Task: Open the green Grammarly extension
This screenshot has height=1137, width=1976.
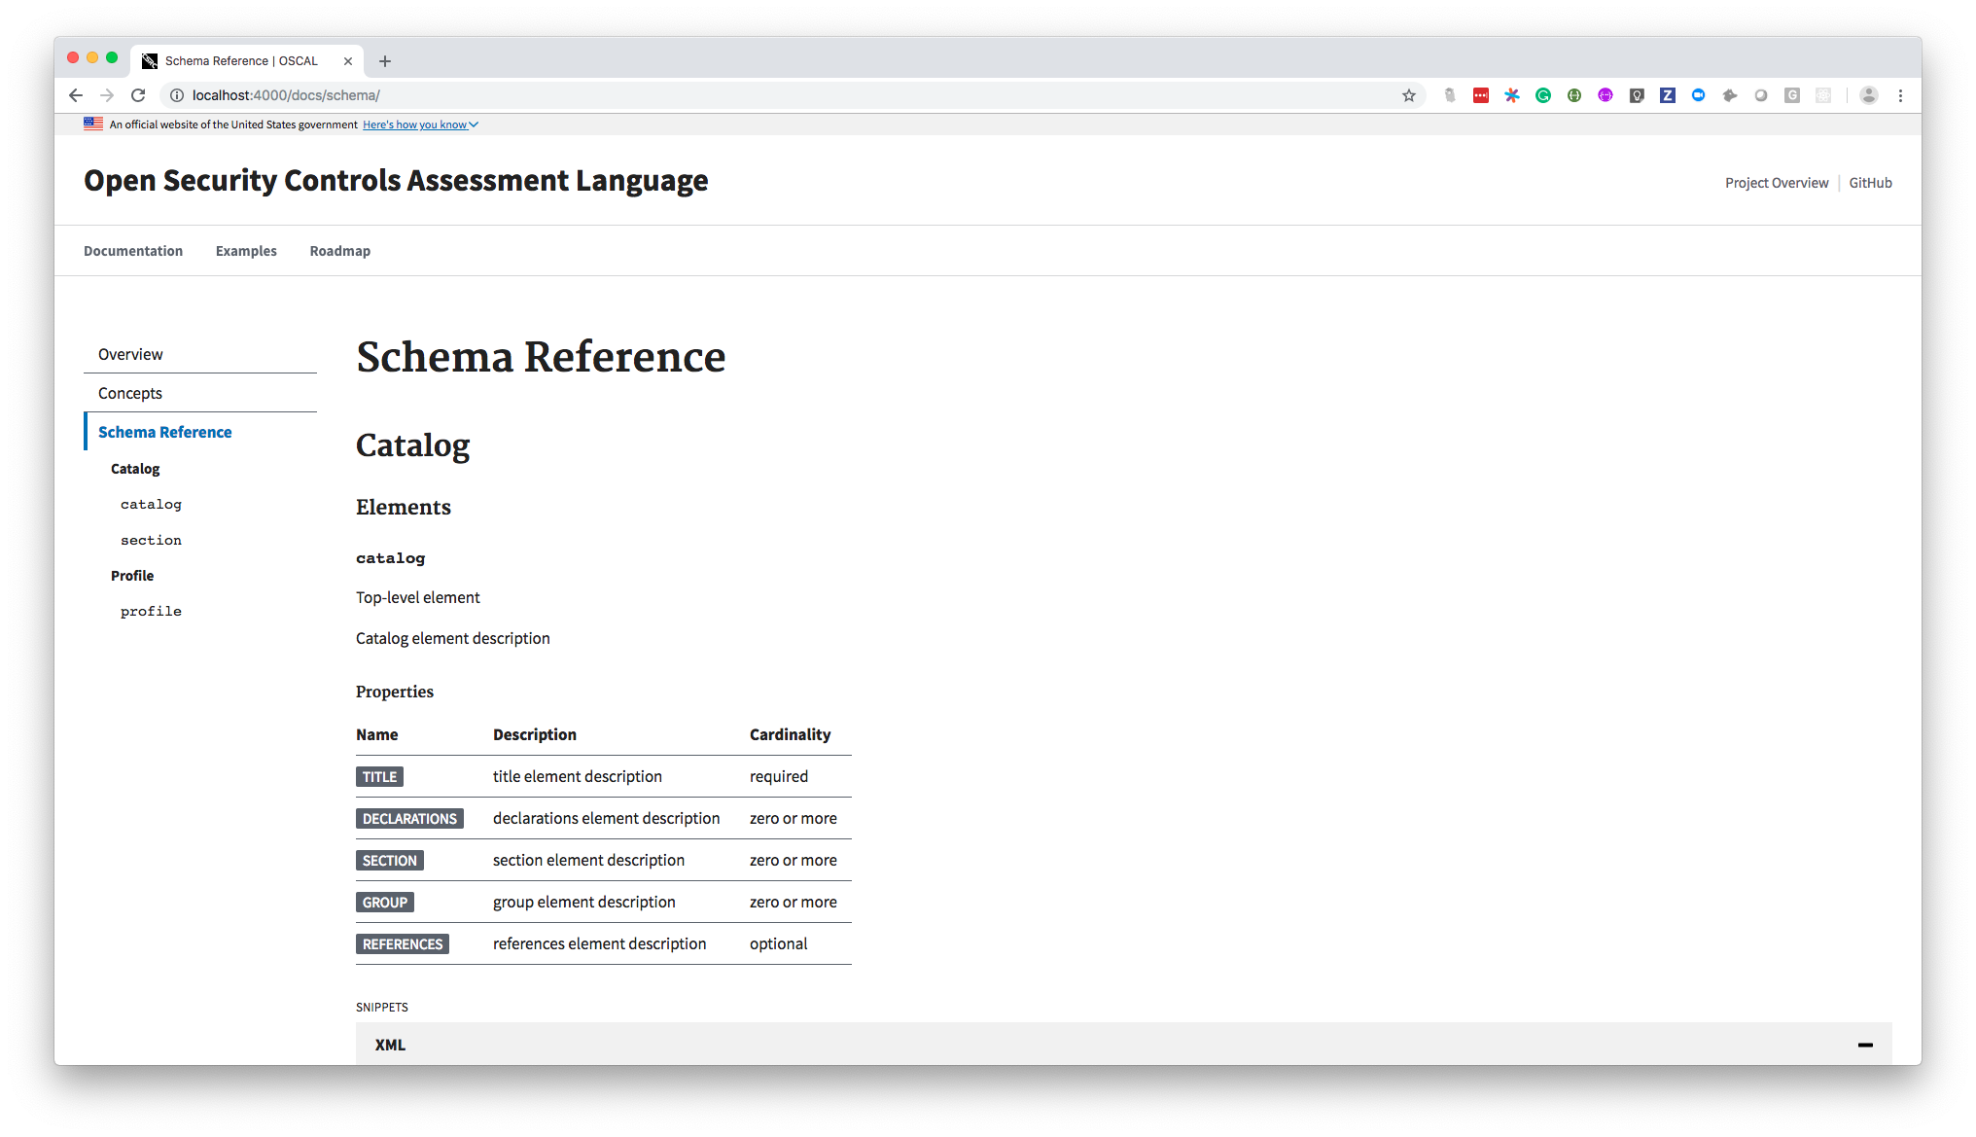Action: (1543, 95)
